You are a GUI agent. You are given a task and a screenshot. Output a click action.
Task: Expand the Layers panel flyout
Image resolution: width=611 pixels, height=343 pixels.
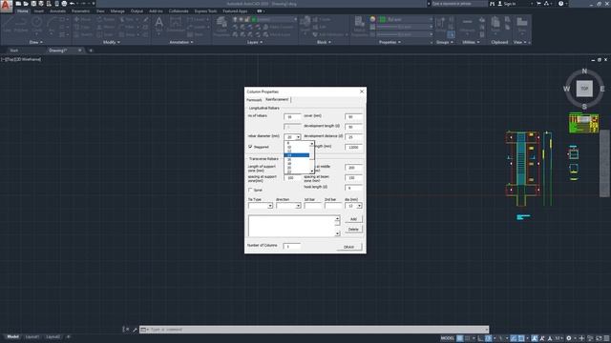(255, 42)
